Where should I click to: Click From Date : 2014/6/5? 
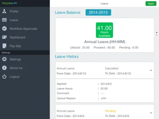pos(71,116)
